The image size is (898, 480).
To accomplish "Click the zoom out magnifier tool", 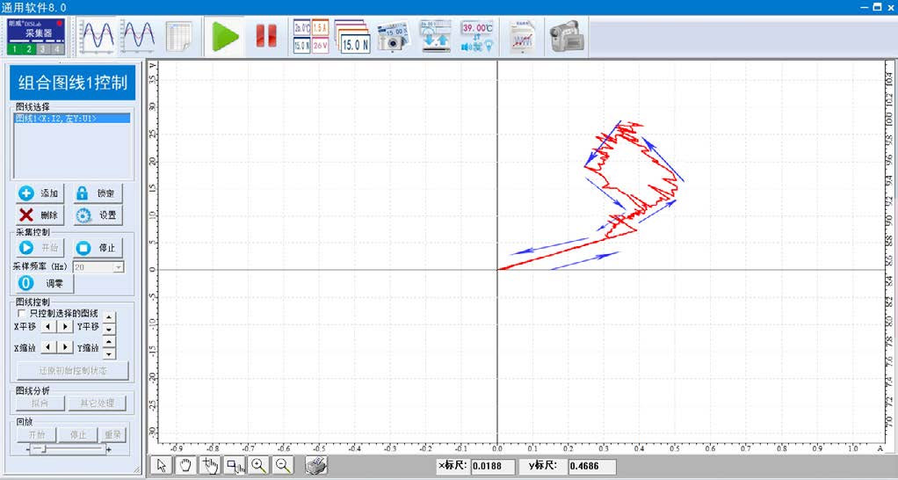I will tap(283, 466).
